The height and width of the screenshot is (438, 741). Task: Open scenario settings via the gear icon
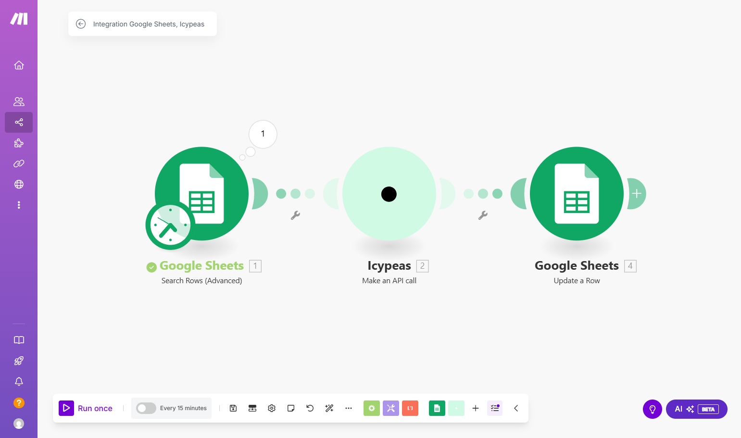point(272,408)
